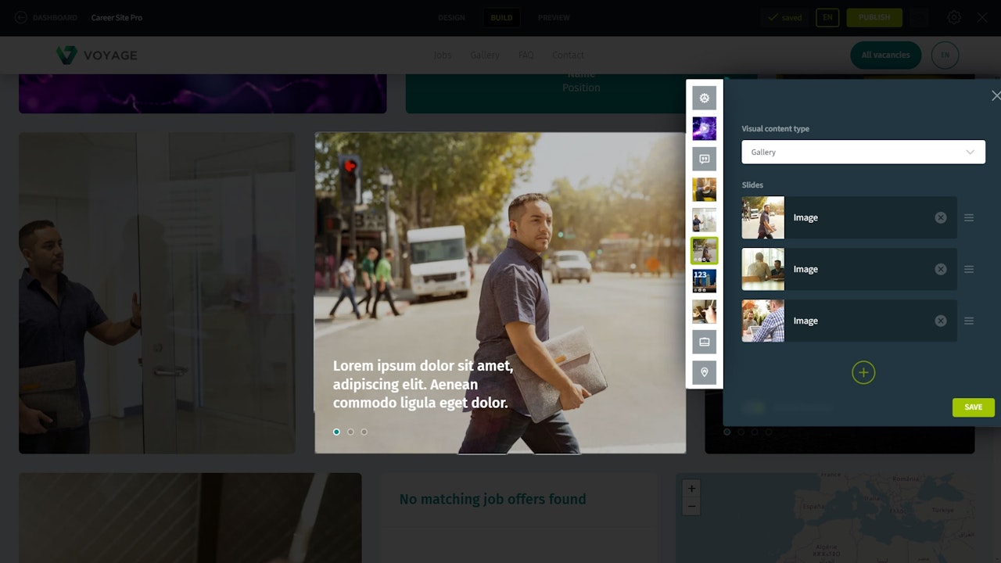Click the Career Site Pro title
This screenshot has height=563, width=1001.
coord(117,17)
